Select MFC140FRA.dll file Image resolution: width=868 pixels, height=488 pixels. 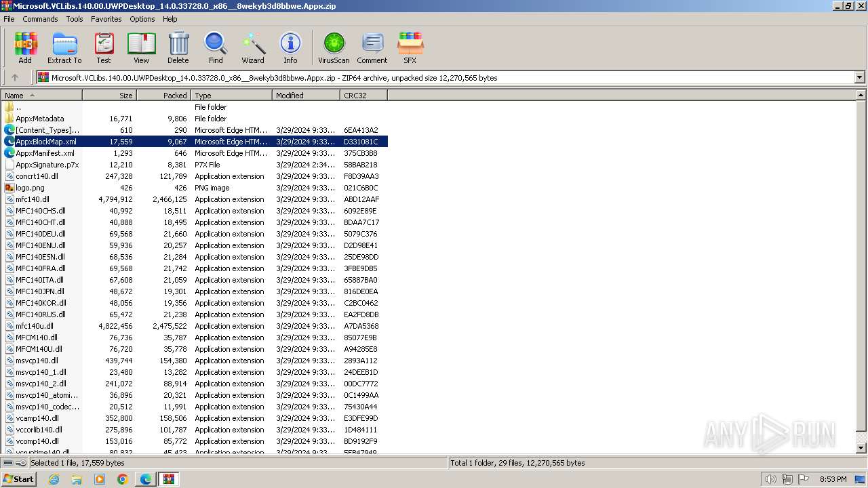[195, 268]
